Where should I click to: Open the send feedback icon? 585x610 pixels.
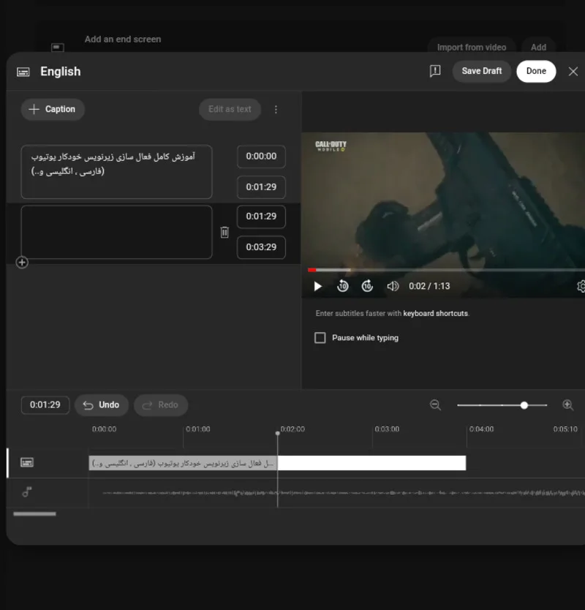(x=435, y=71)
